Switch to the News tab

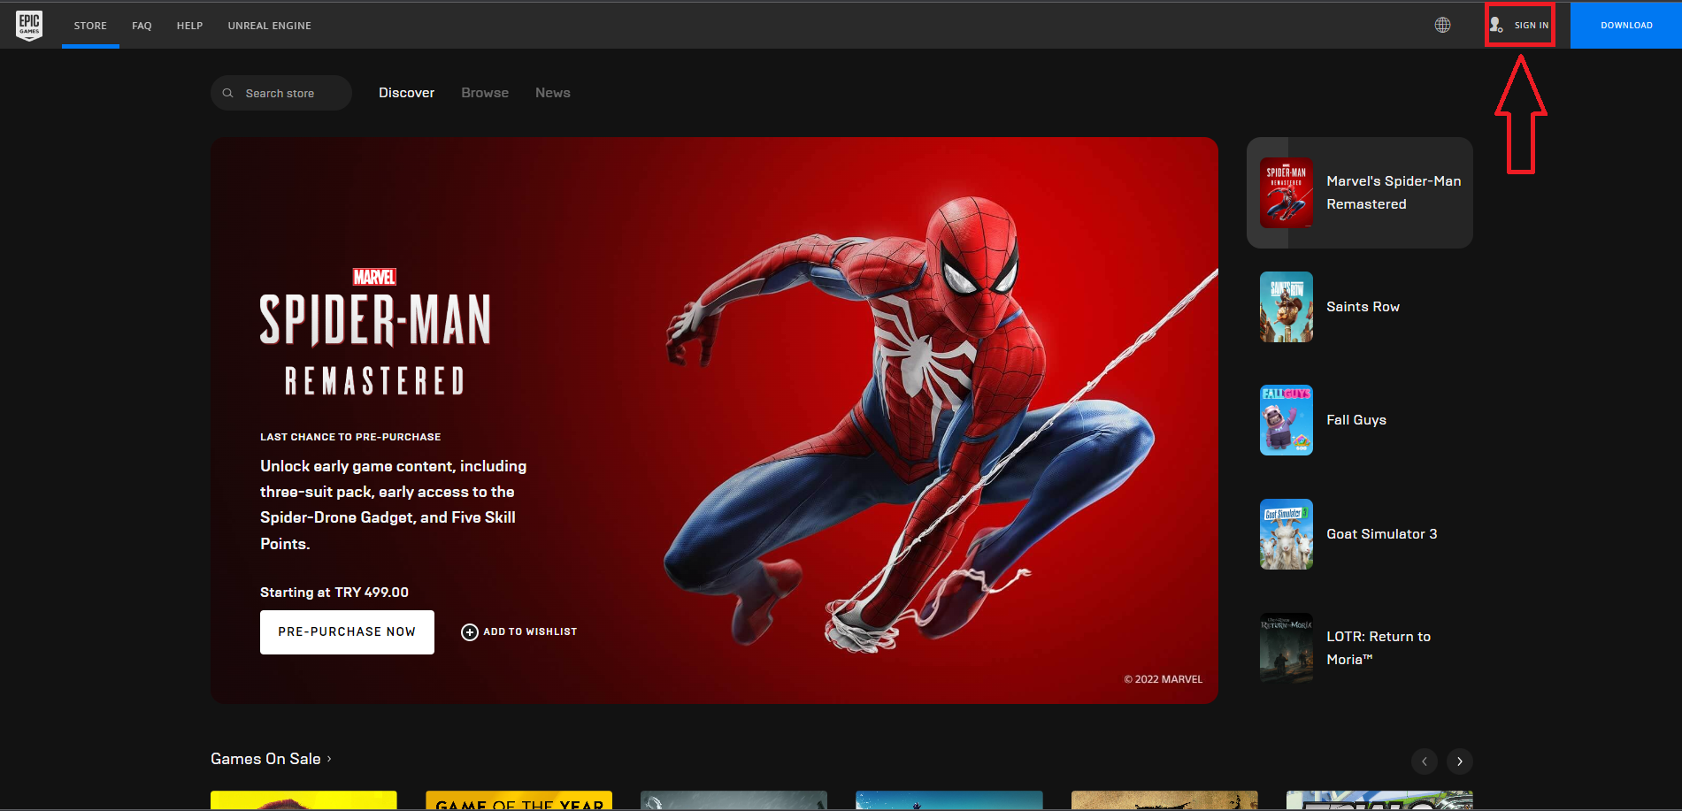(x=553, y=93)
